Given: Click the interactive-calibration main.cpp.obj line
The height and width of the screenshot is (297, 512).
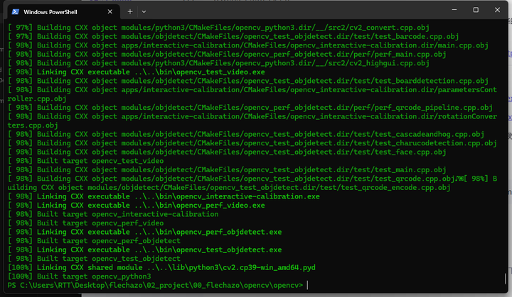Looking at the screenshot, I should [248, 45].
